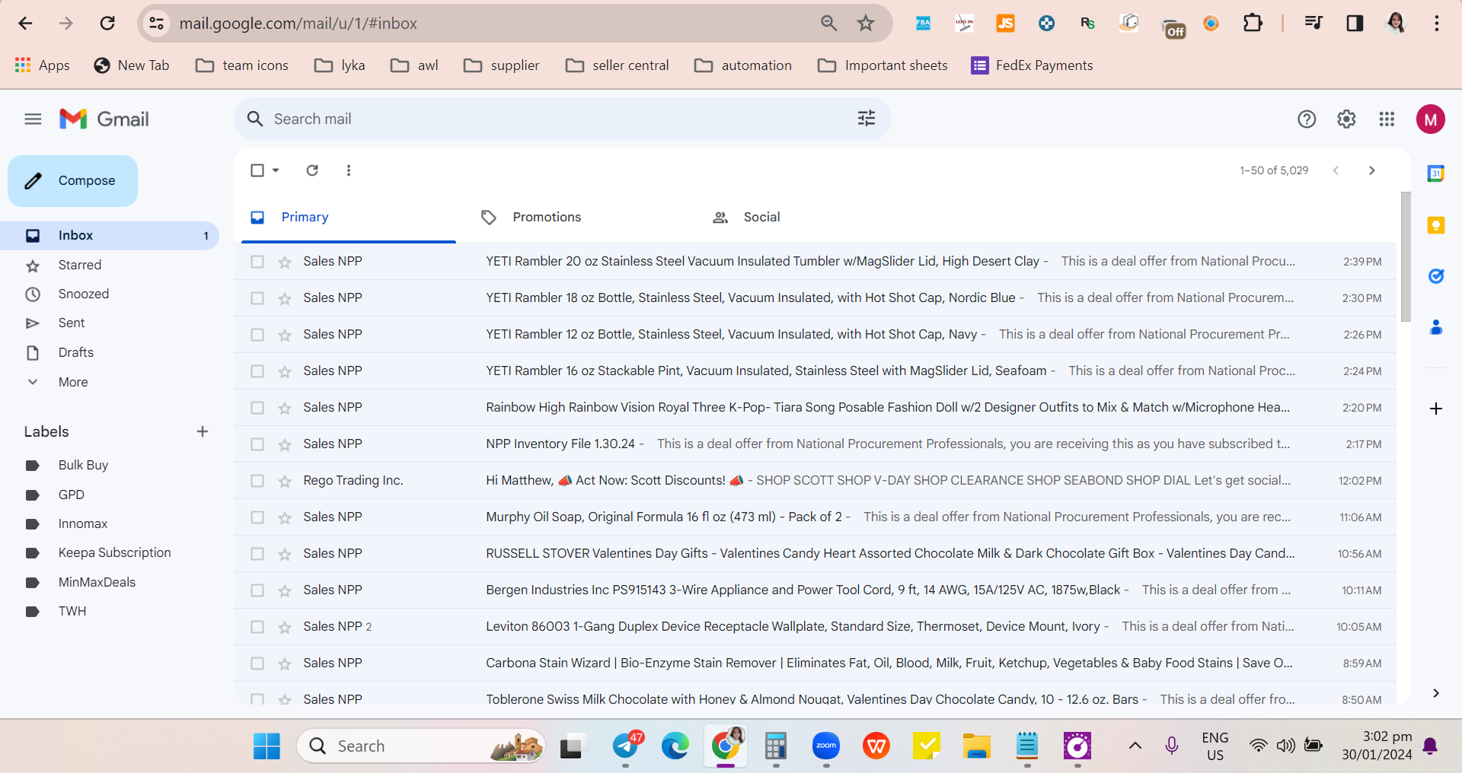
Task: Open the Telegram taskbar icon
Action: point(626,746)
